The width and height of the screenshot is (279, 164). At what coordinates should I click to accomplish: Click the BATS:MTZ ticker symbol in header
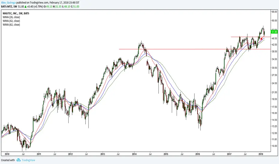pos(6,7)
